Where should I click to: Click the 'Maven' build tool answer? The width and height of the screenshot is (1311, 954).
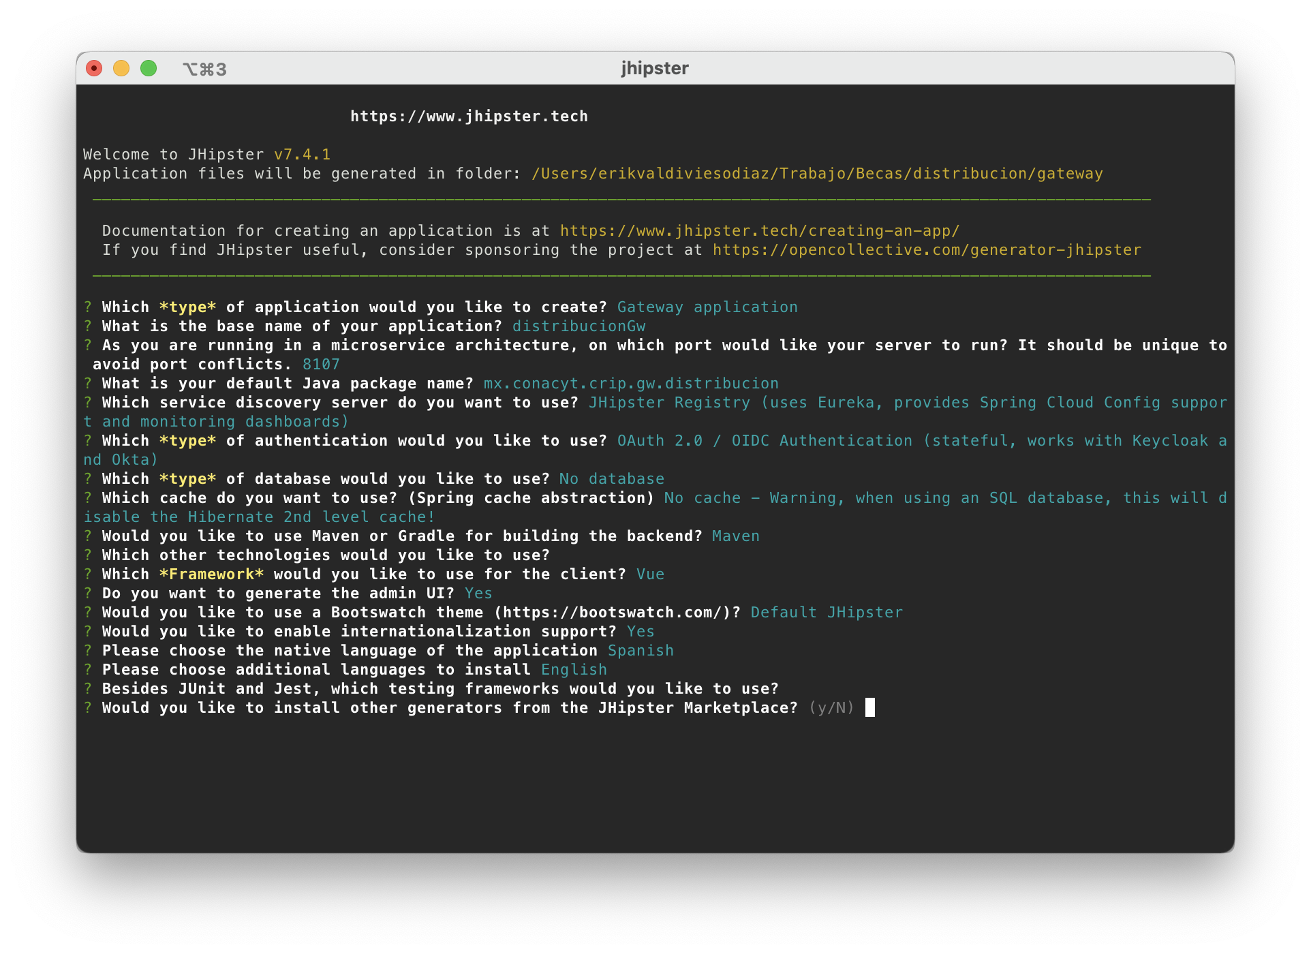(x=735, y=536)
